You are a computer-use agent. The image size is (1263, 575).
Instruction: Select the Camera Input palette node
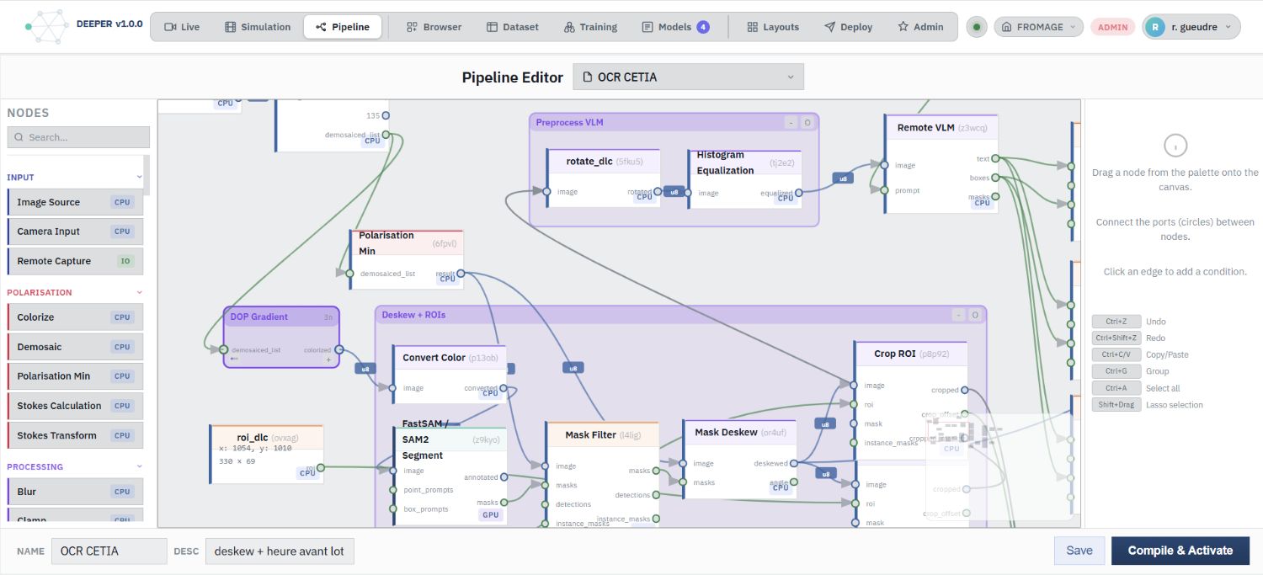coord(75,232)
